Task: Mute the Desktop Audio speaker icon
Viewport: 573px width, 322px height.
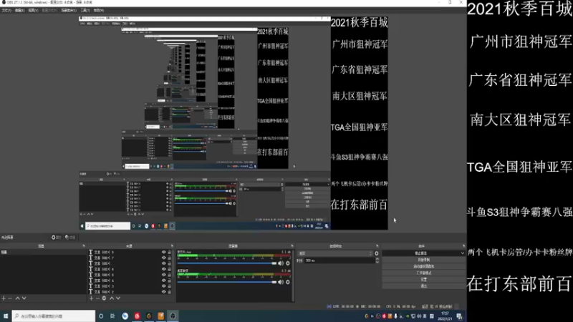Action: [281, 282]
